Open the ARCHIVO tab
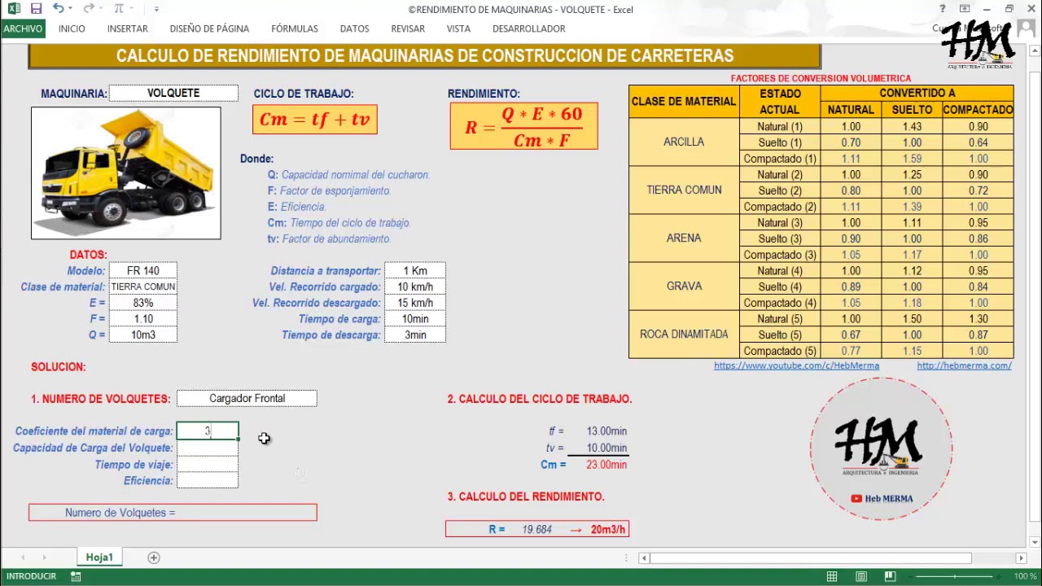 point(23,28)
